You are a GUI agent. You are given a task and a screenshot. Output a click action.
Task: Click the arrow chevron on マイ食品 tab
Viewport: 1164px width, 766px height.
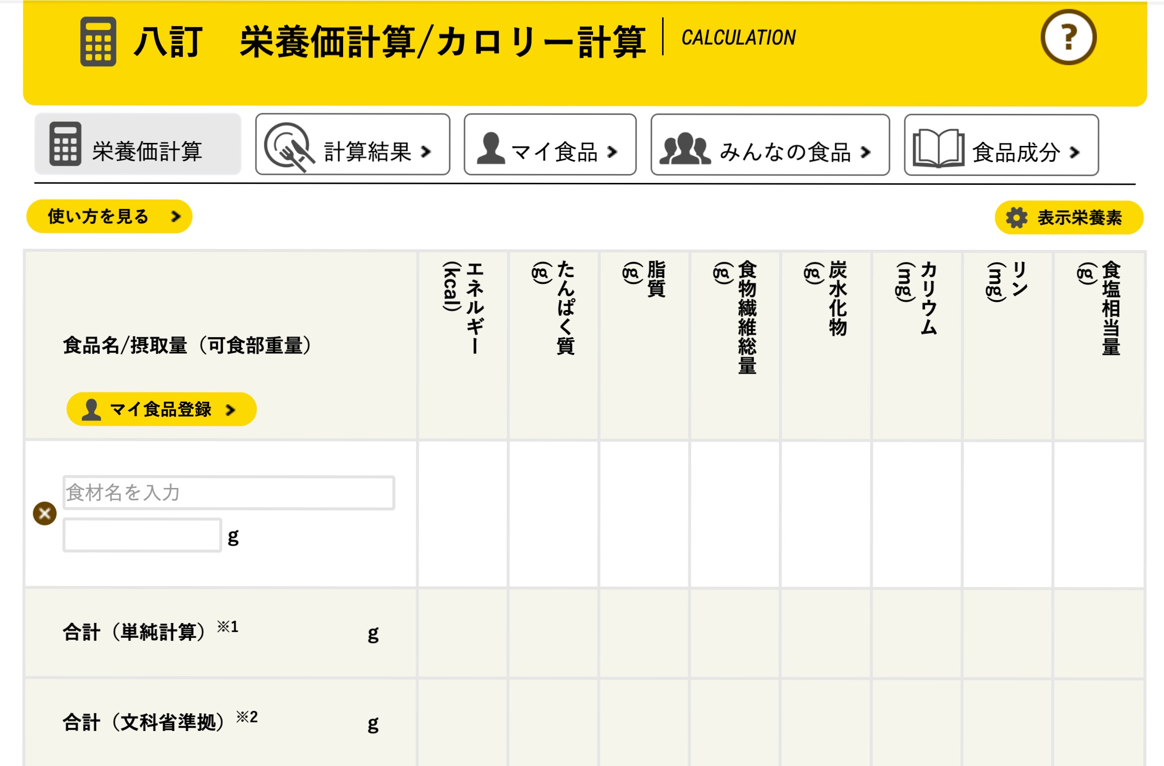tap(612, 152)
